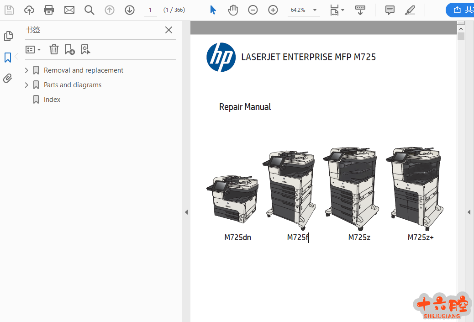Select the hand pan tool
Image resolution: width=474 pixels, height=322 pixels.
click(233, 10)
